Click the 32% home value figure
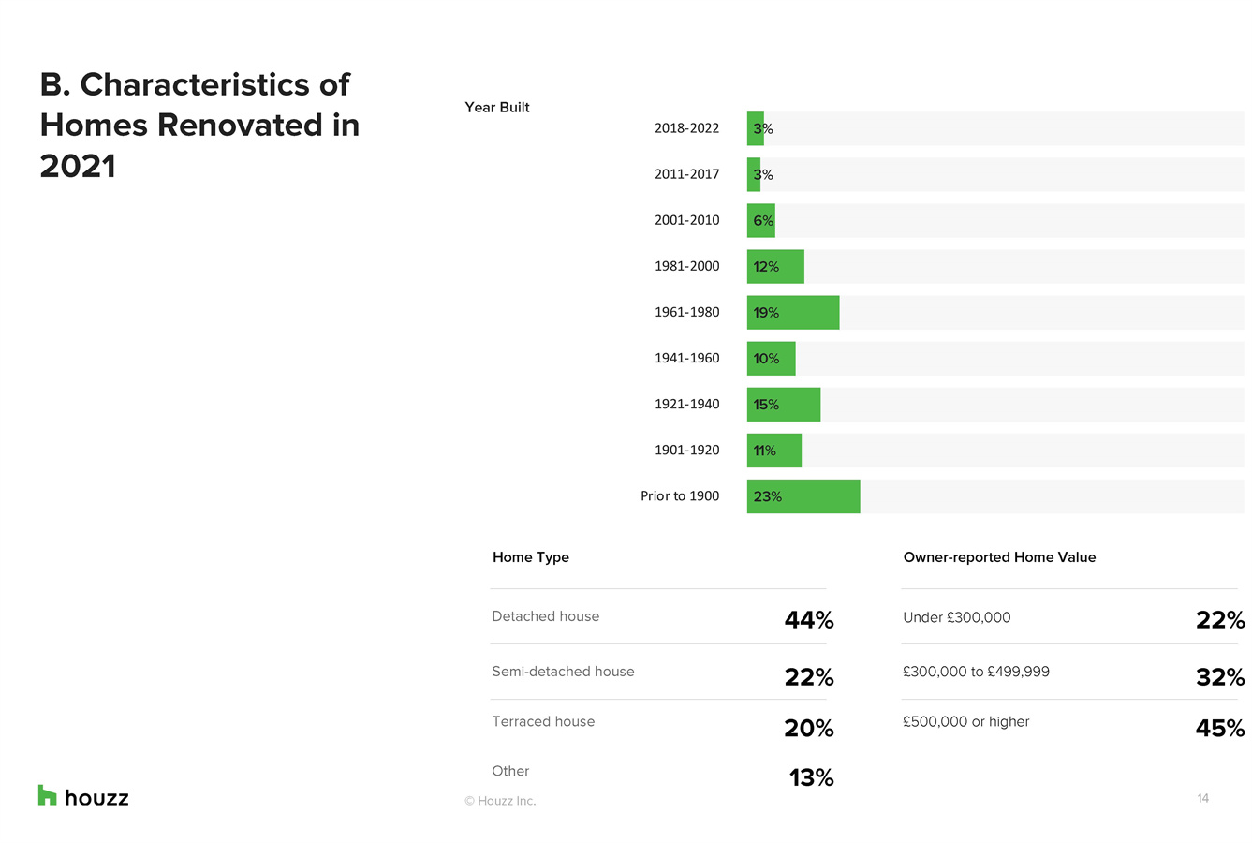Screen dimensions: 1252x843 [1220, 676]
